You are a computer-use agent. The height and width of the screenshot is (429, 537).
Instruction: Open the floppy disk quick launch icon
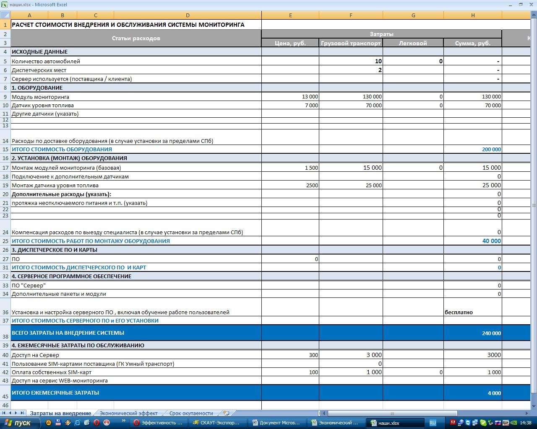click(58, 423)
